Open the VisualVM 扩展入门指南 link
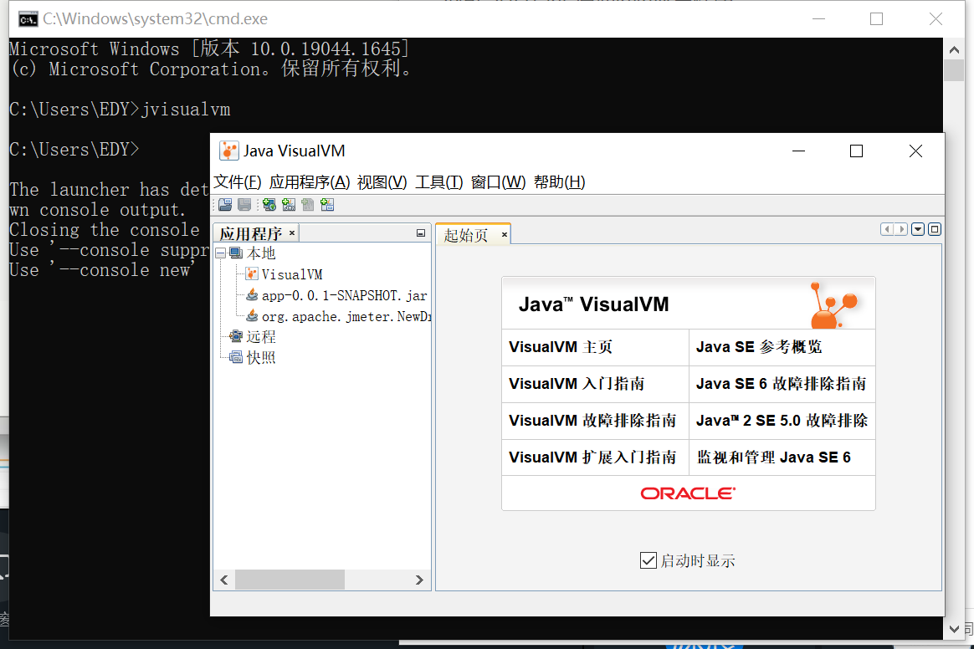Image resolution: width=974 pixels, height=649 pixels. [x=592, y=457]
